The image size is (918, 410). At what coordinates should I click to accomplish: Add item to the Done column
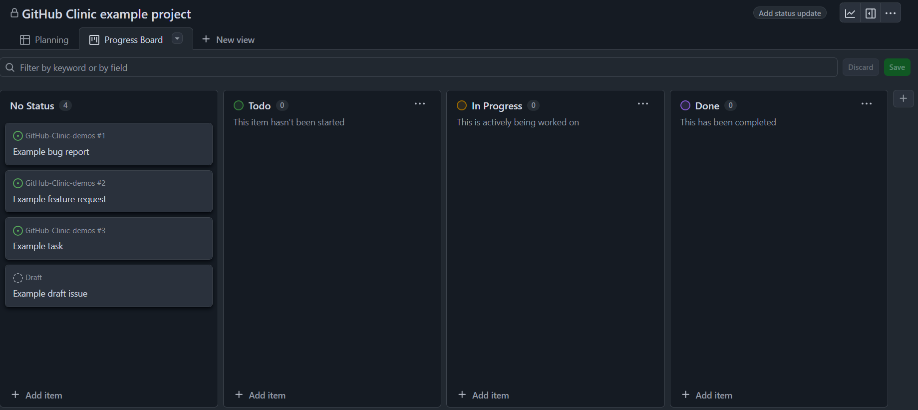pyautogui.click(x=707, y=395)
